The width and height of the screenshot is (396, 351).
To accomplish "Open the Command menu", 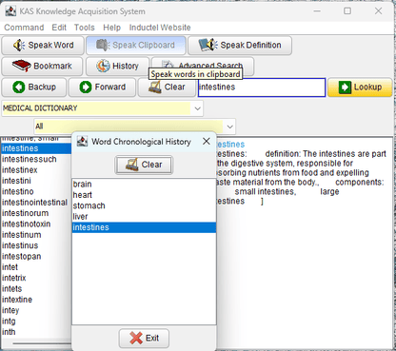I will coord(24,28).
